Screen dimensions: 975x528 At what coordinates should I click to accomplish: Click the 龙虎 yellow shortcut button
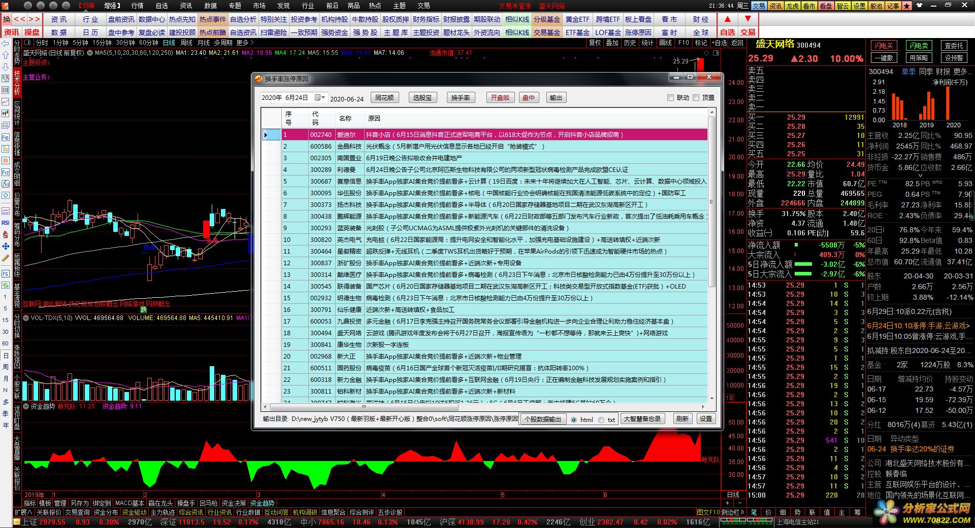pyautogui.click(x=792, y=6)
